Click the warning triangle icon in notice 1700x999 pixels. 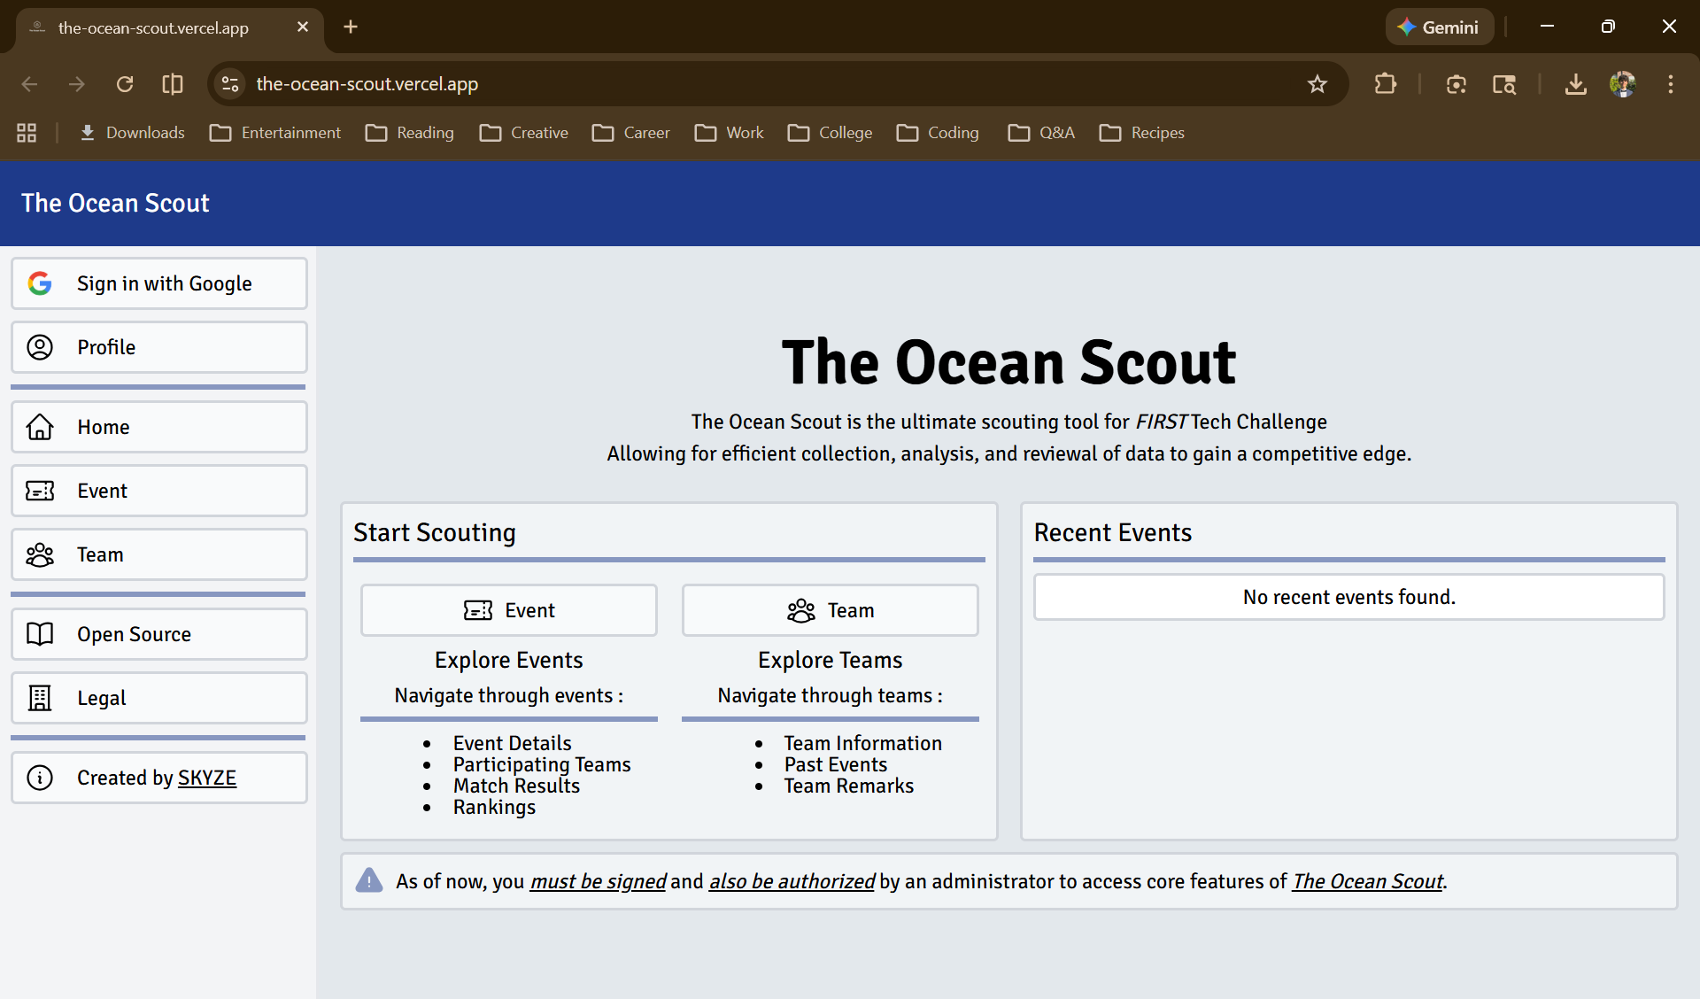click(x=369, y=880)
